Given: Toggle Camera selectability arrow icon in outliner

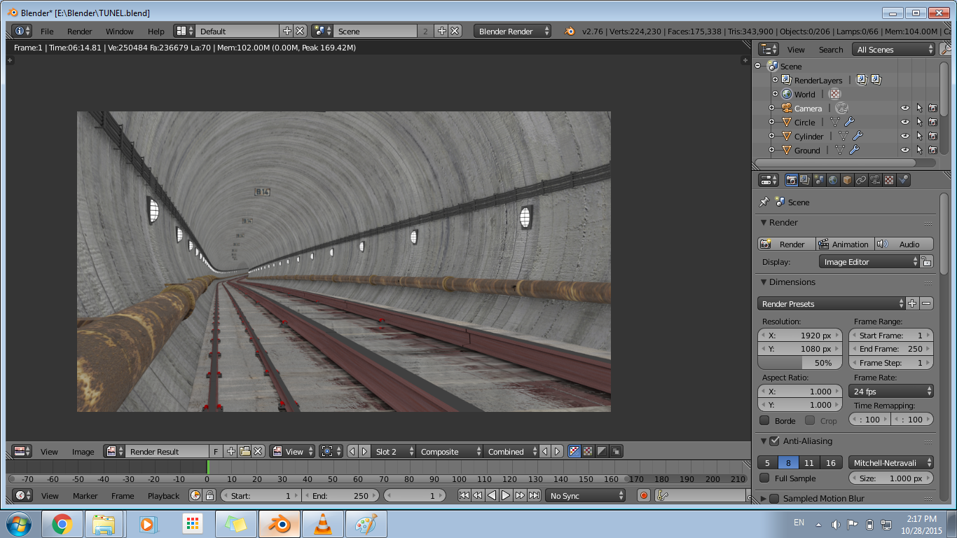Looking at the screenshot, I should (x=919, y=108).
